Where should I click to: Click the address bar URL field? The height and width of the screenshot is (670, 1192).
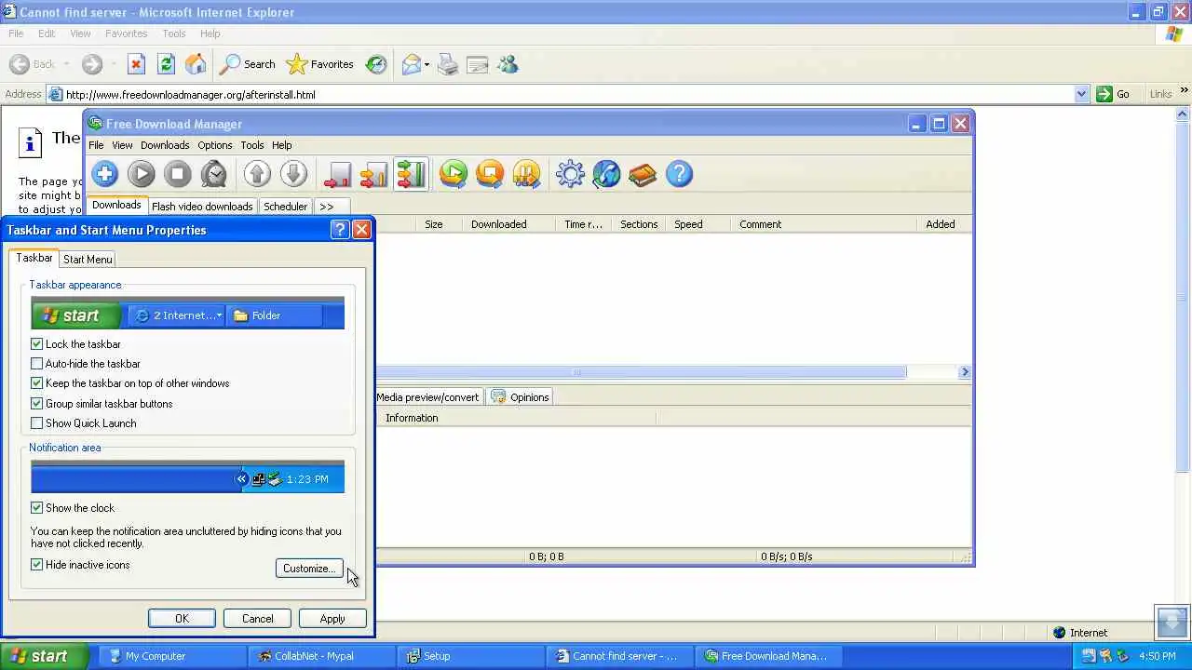tap(559, 94)
